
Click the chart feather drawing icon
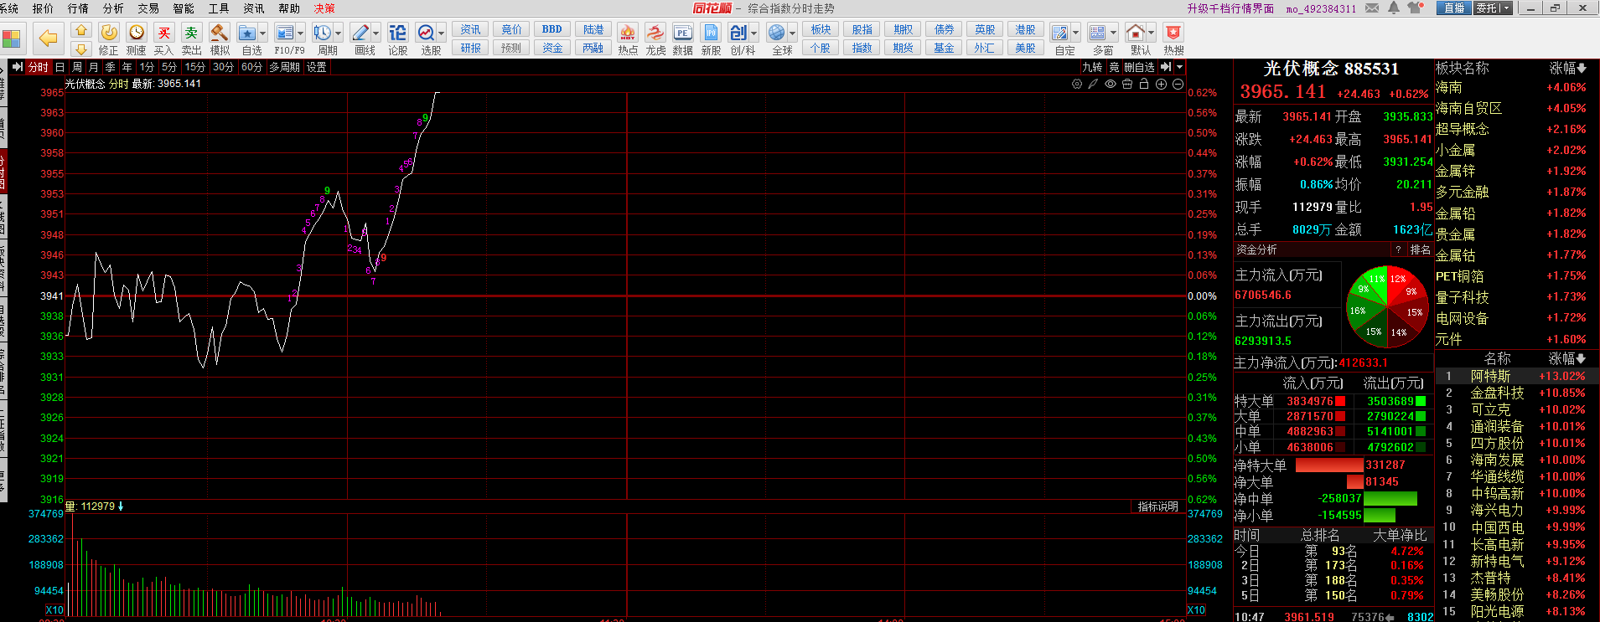[1093, 84]
